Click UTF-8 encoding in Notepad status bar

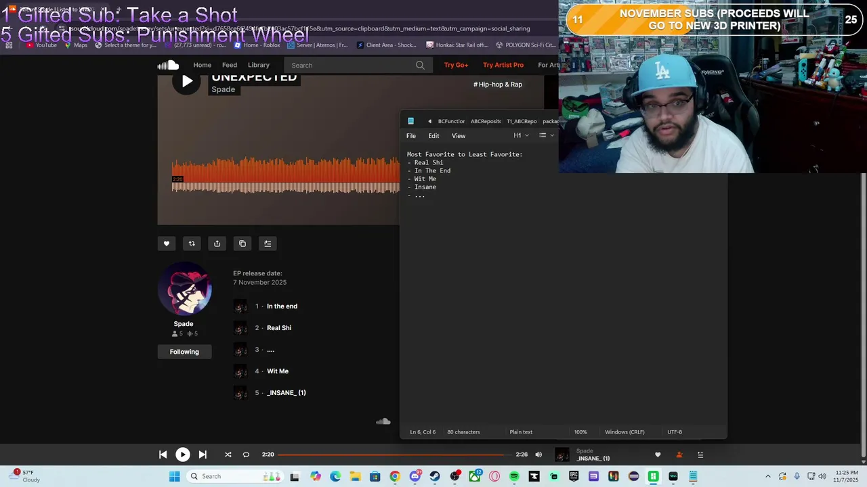click(675, 432)
